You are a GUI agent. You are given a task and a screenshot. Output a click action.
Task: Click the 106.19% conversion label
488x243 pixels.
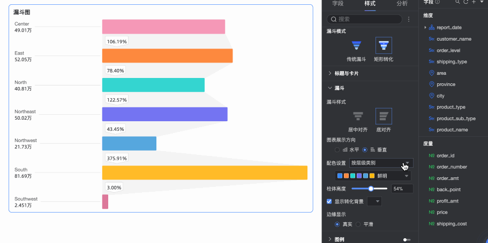116,42
